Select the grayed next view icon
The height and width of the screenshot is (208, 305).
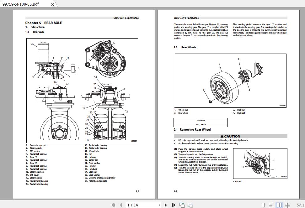190,205
